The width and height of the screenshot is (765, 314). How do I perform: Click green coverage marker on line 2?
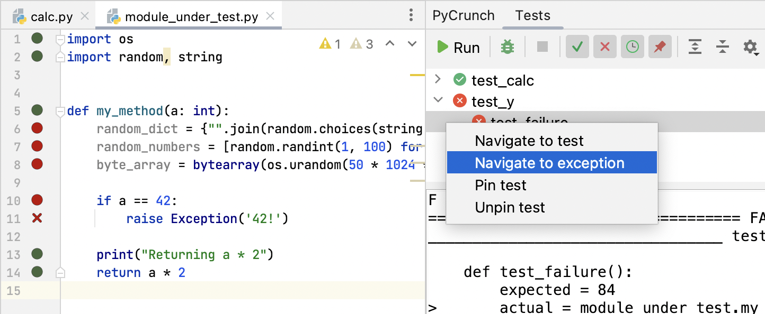pos(37,56)
